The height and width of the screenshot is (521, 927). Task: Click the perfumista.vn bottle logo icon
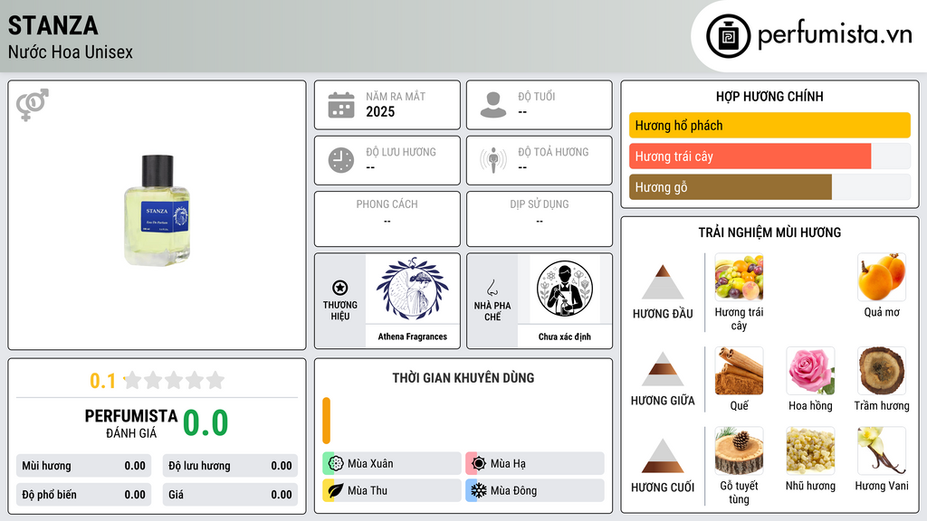728,36
